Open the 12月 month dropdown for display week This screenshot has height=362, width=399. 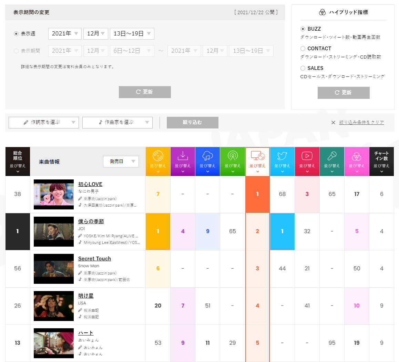96,33
